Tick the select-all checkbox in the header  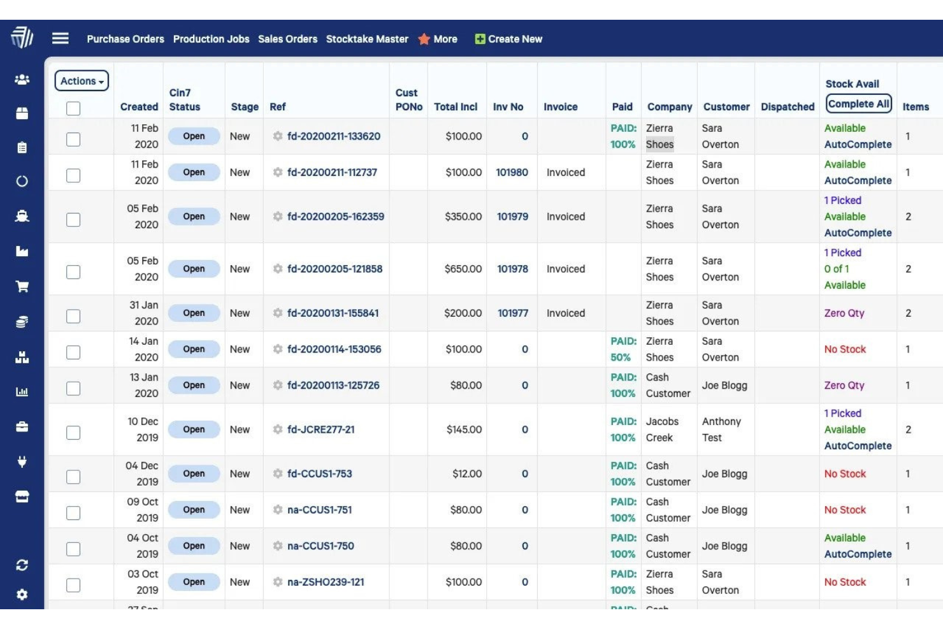tap(73, 110)
